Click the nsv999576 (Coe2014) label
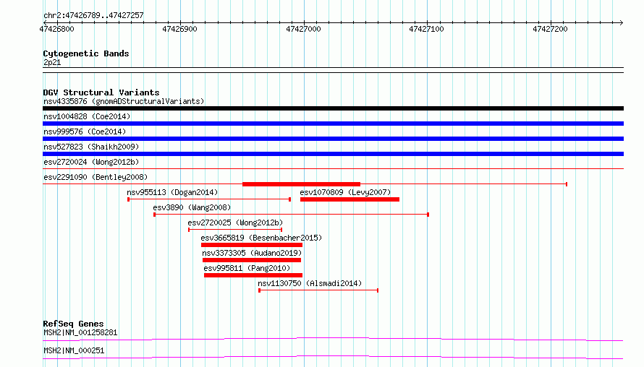 pyautogui.click(x=85, y=131)
